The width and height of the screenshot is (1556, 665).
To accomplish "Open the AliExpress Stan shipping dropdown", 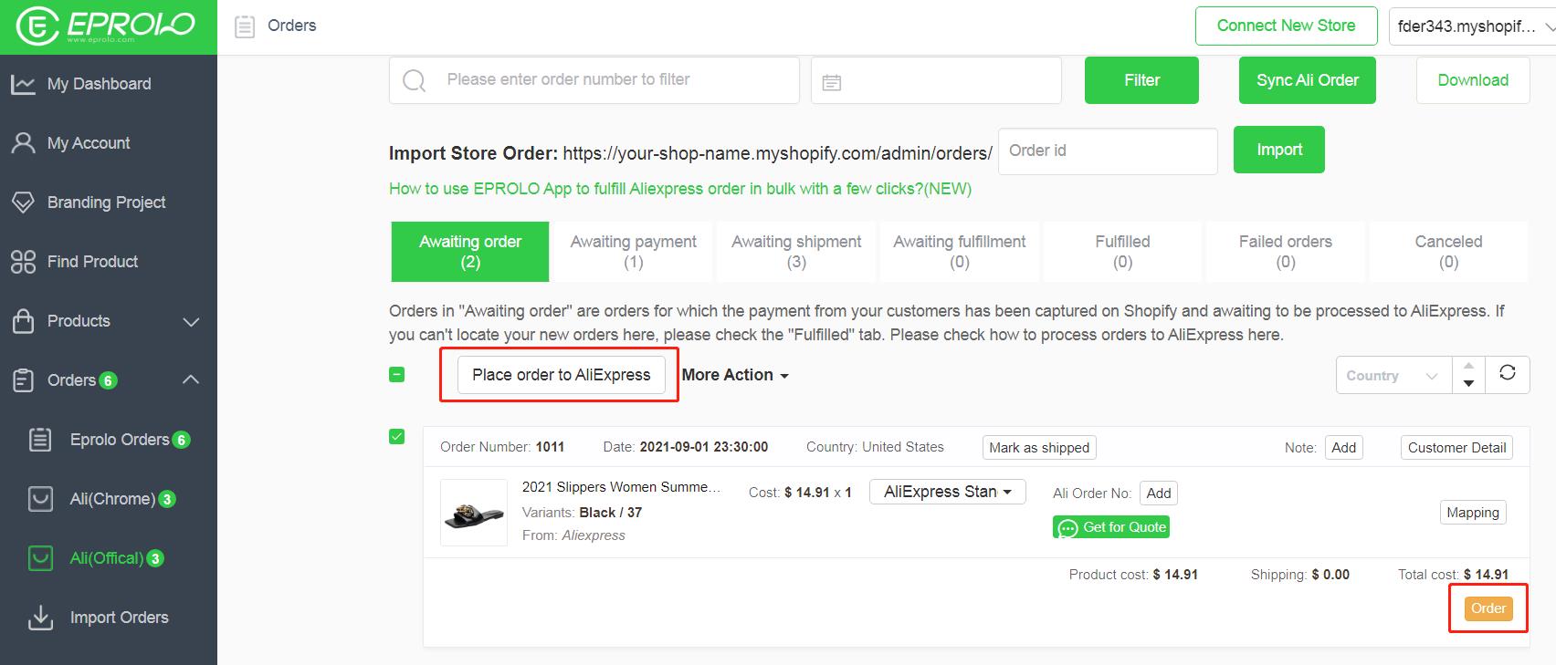I will [x=947, y=492].
